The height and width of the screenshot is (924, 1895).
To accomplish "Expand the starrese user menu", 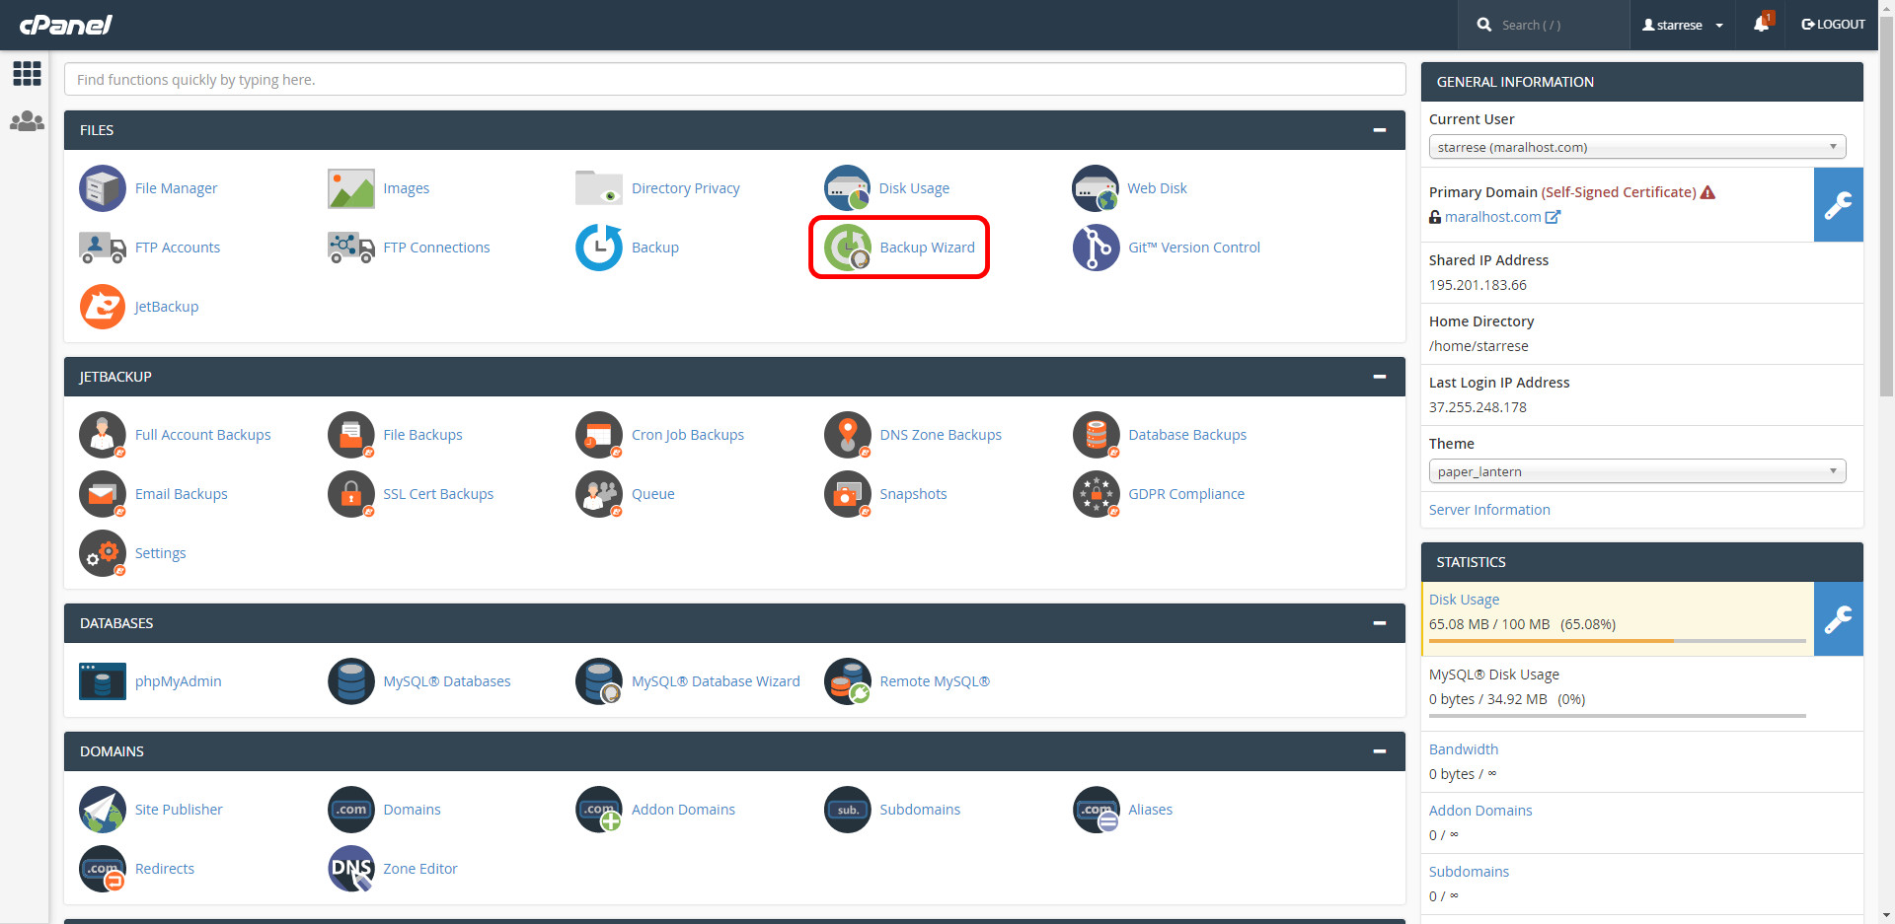I will pos(1683,25).
